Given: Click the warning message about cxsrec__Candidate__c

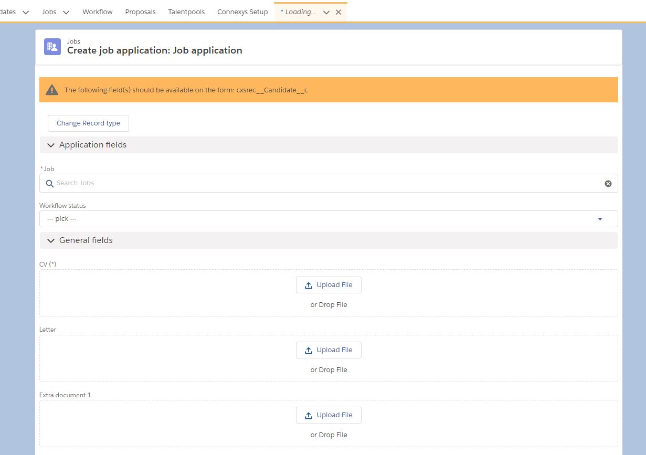Looking at the screenshot, I should [186, 90].
